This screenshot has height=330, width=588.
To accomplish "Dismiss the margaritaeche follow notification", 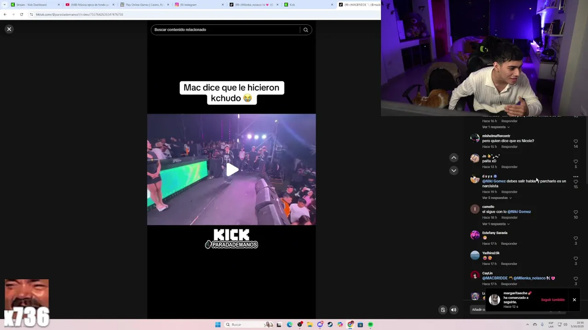I will point(574,300).
